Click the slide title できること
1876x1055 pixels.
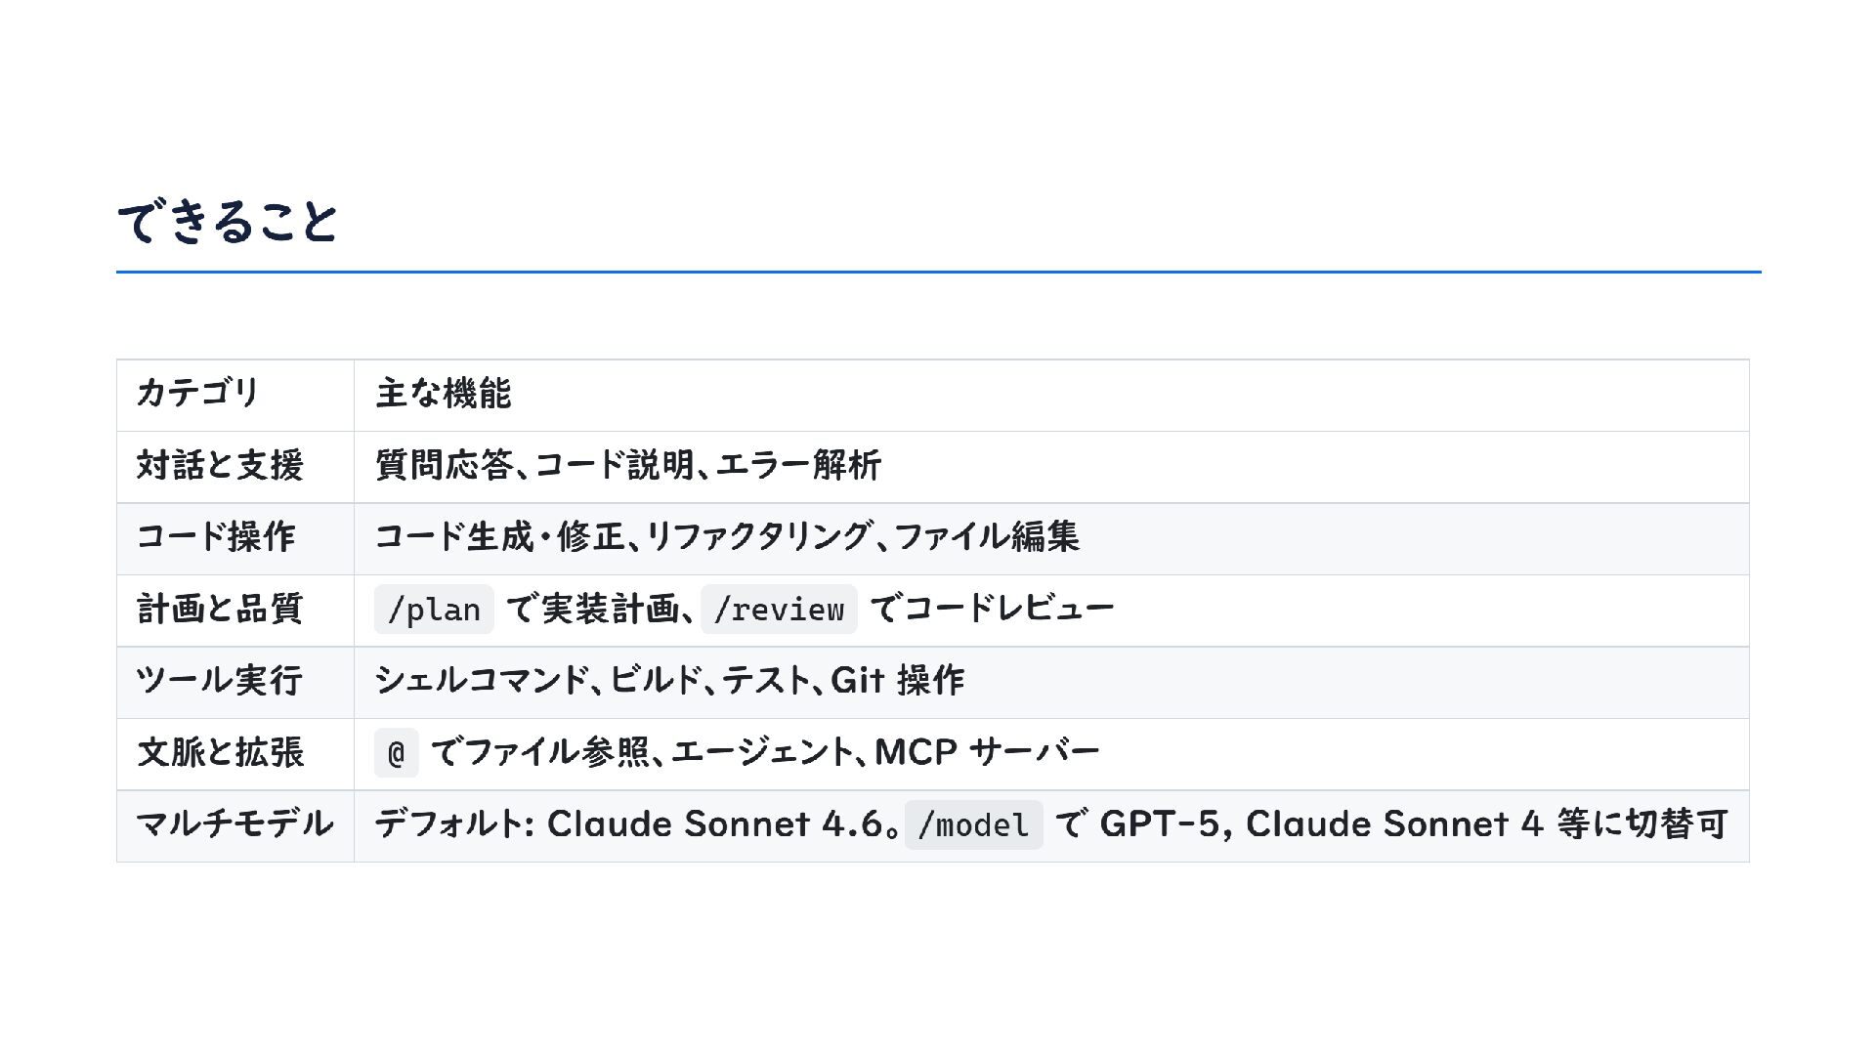(x=227, y=222)
